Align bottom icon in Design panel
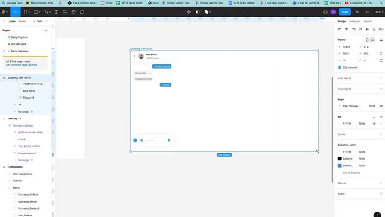This screenshot has height=217, width=385. tap(374, 30)
